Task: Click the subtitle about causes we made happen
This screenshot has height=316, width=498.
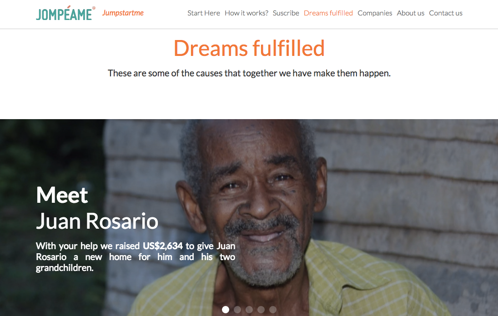Action: tap(249, 73)
